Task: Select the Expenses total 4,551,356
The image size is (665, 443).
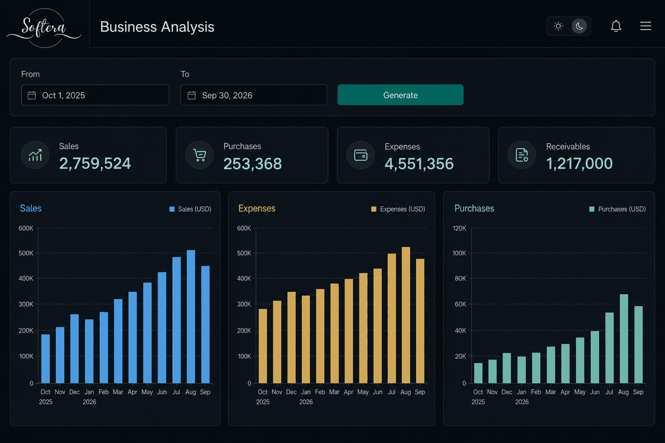Action: (x=419, y=164)
